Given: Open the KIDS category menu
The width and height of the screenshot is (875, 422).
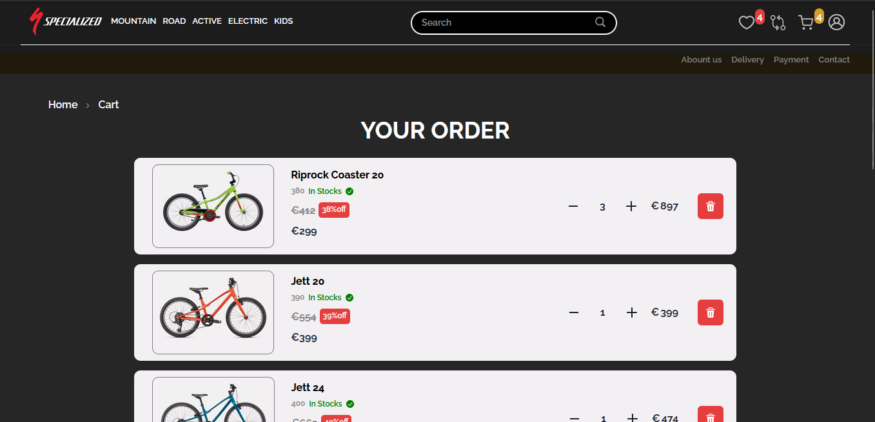Looking at the screenshot, I should (283, 21).
